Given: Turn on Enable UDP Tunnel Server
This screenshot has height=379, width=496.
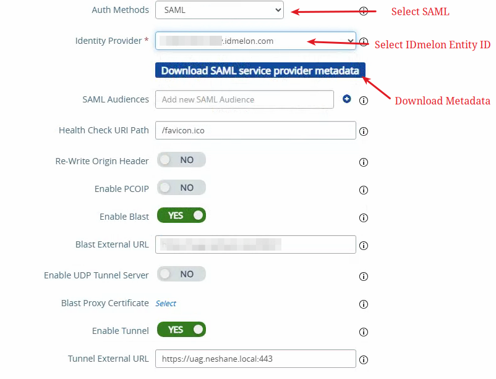Looking at the screenshot, I should tap(182, 274).
